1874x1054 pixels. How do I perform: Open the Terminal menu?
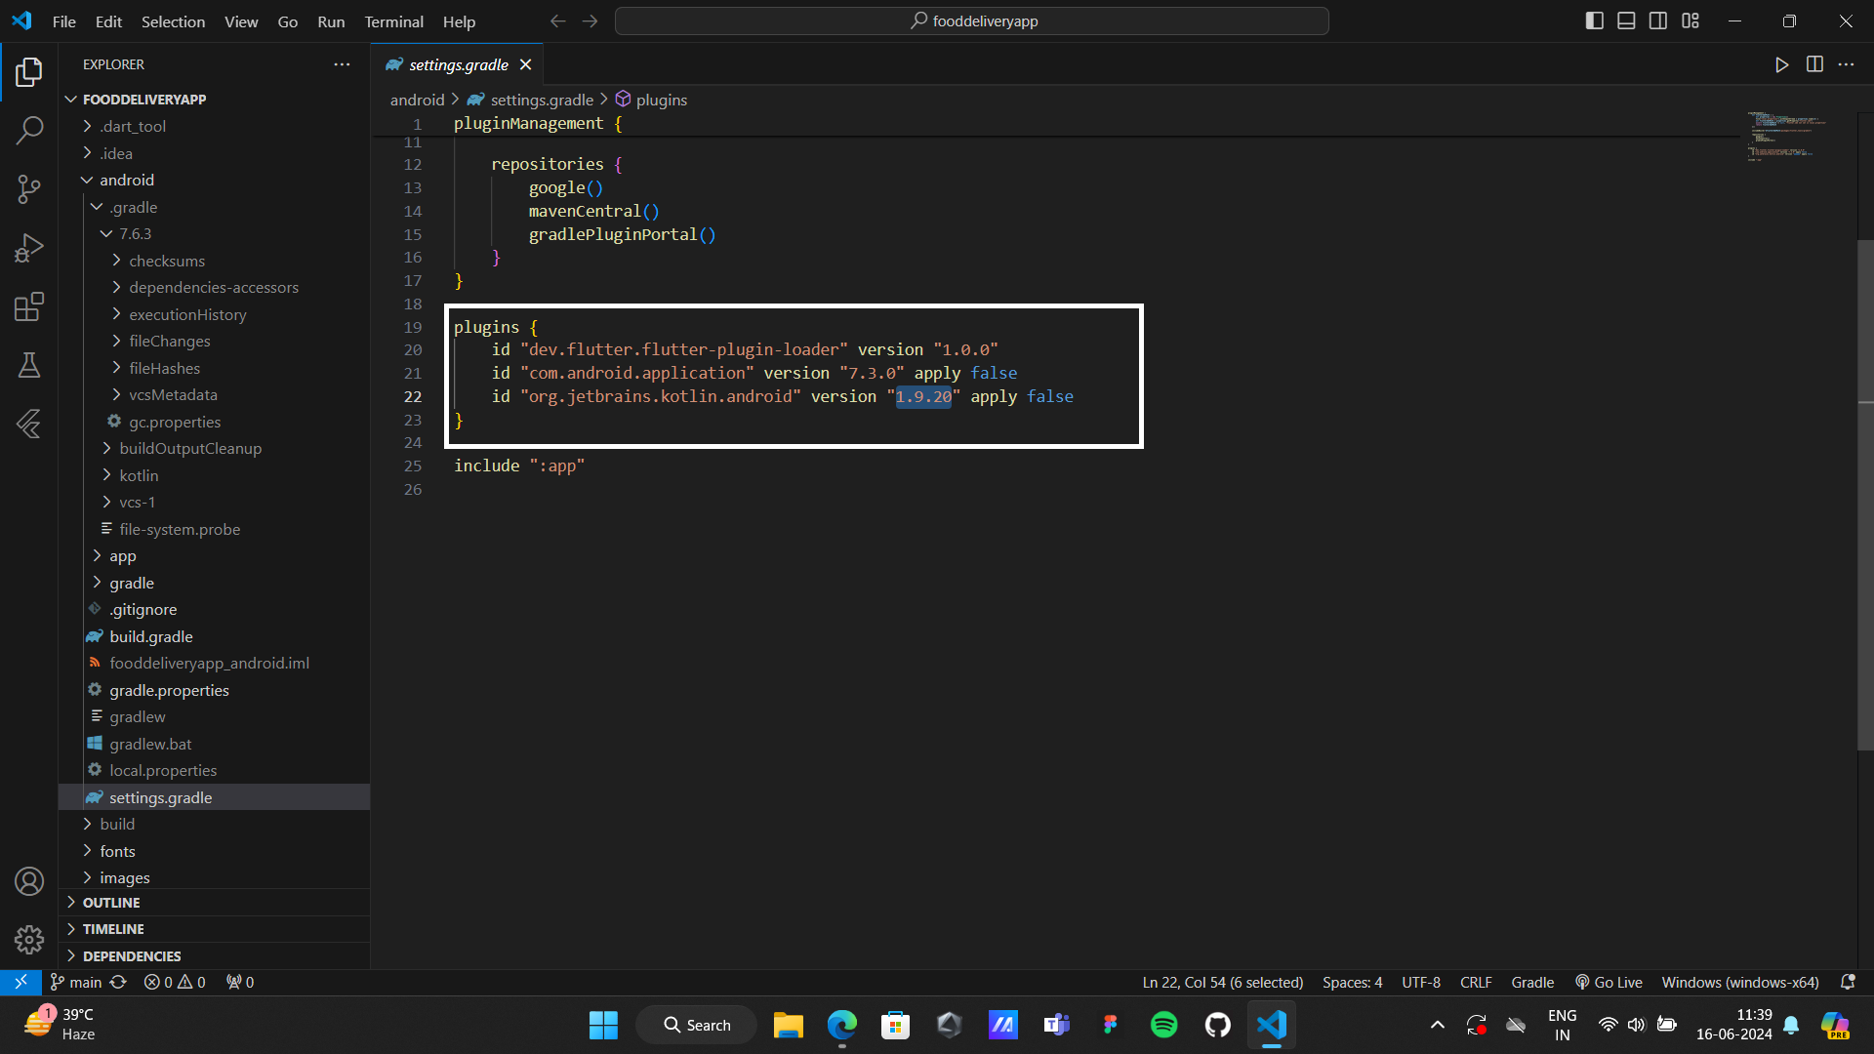point(393,21)
